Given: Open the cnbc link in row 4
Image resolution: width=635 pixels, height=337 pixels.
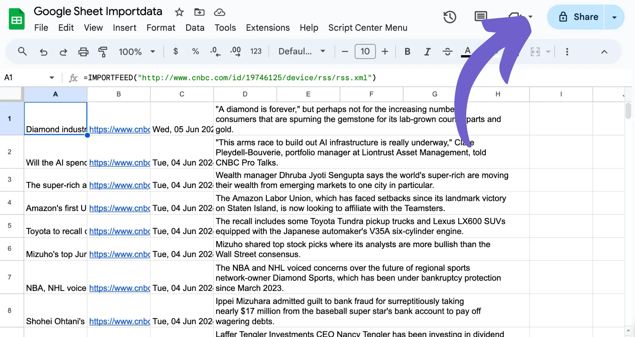Looking at the screenshot, I should tap(119, 208).
